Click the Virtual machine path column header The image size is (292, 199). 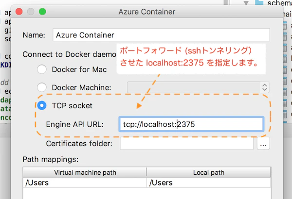pos(85,172)
